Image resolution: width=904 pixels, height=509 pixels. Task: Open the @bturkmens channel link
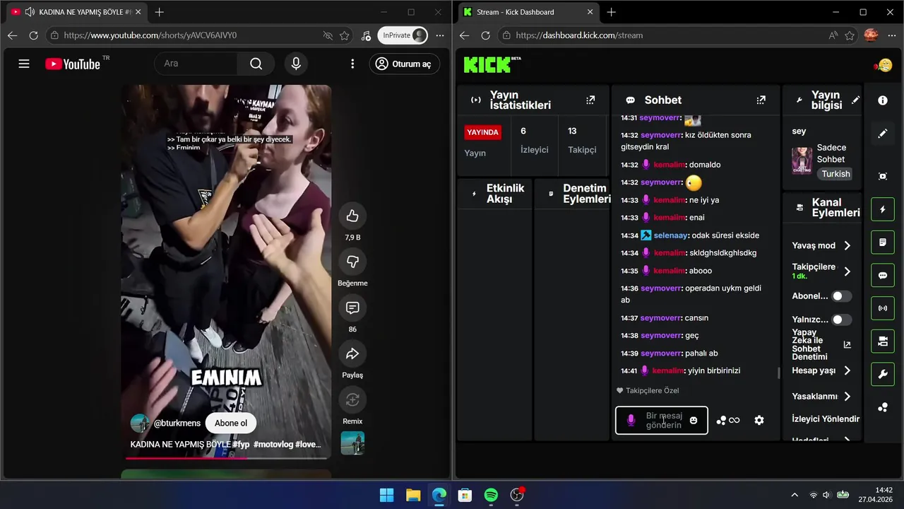177,423
